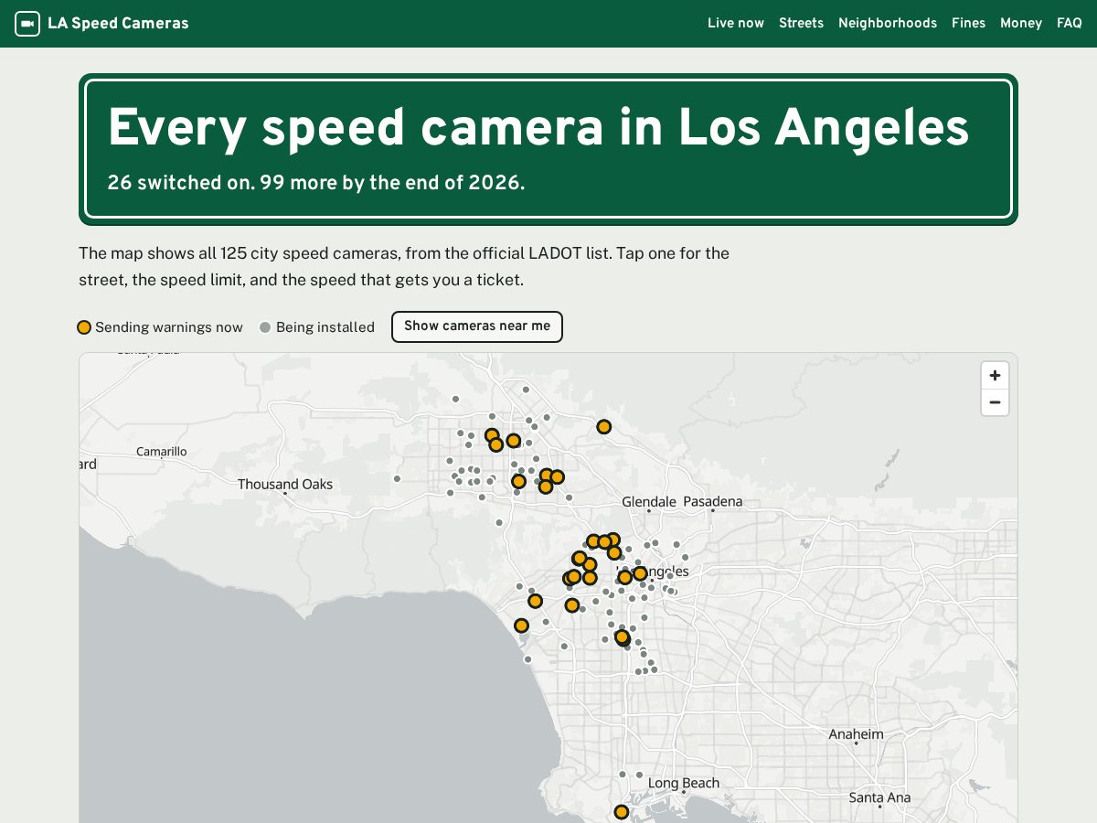This screenshot has width=1097, height=823.
Task: Zoom out on the map
Action: 995,402
